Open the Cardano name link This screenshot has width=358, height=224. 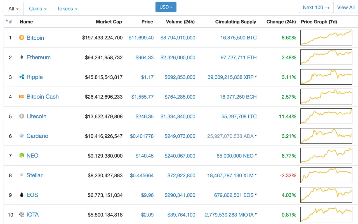click(x=37, y=136)
